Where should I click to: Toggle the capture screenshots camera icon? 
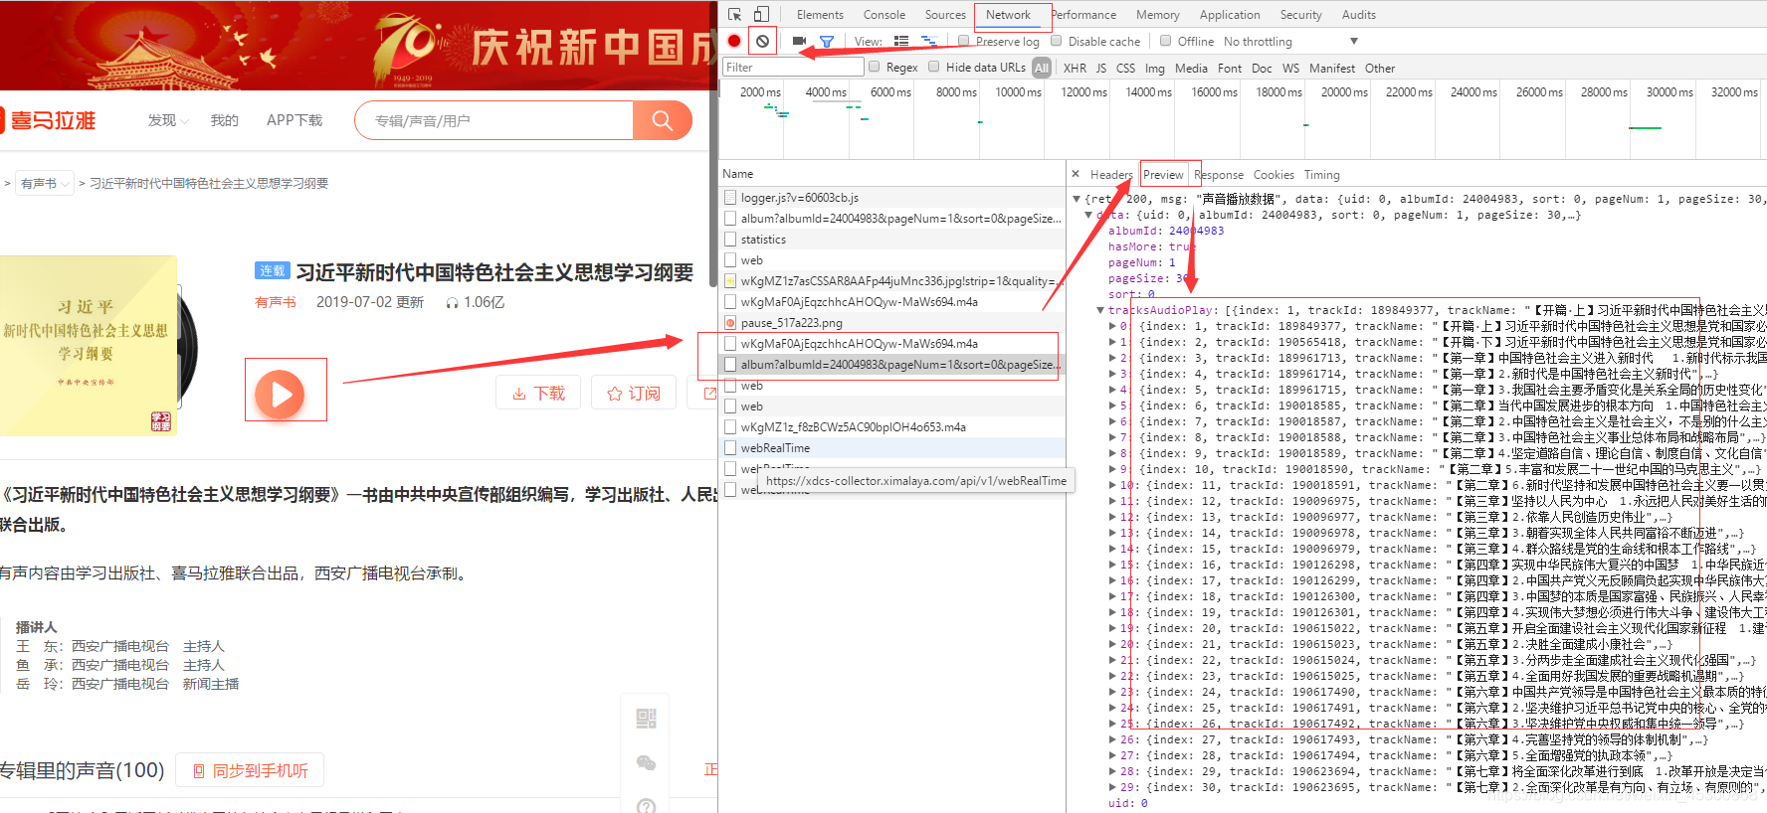coord(799,41)
